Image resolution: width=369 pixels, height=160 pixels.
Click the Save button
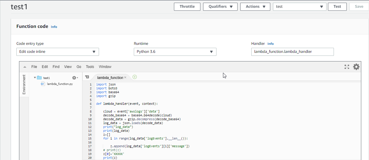(359, 7)
